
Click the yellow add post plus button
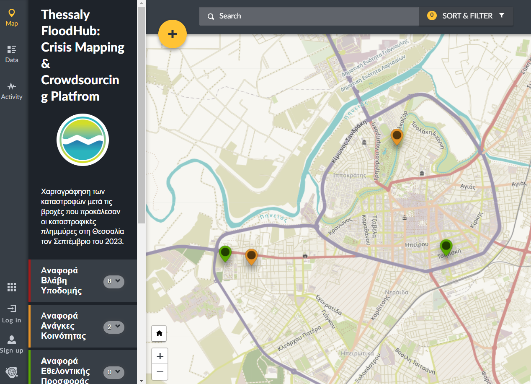(x=172, y=34)
